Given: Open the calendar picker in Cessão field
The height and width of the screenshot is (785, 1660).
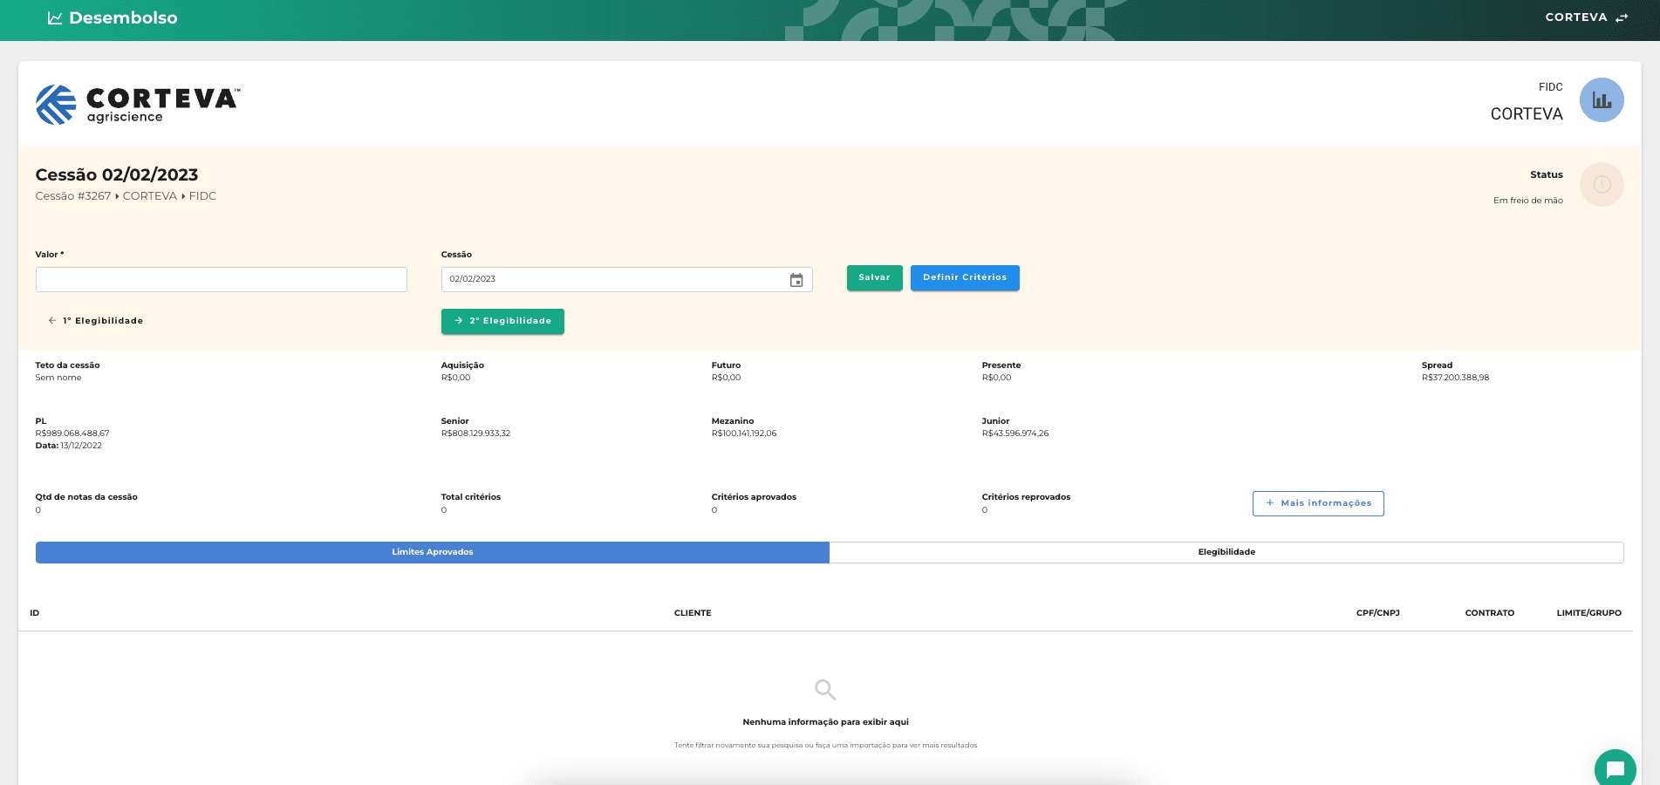Looking at the screenshot, I should (796, 280).
